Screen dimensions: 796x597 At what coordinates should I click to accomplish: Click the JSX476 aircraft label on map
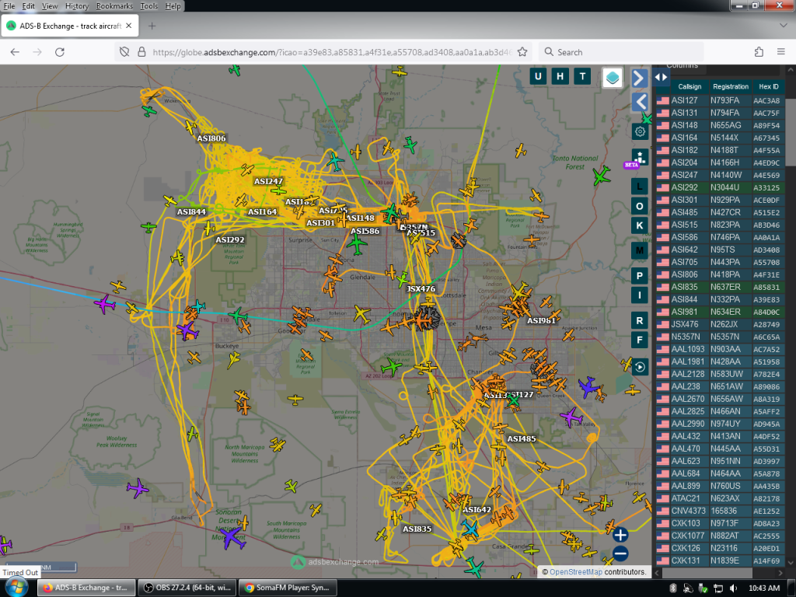point(421,288)
